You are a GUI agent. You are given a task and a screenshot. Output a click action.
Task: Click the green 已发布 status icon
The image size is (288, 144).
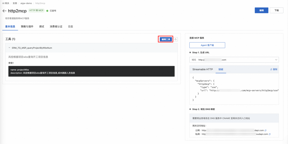47,11
